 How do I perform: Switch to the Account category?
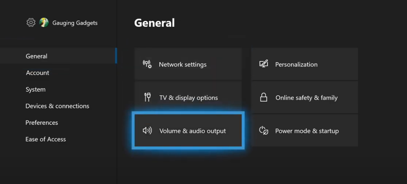point(38,73)
